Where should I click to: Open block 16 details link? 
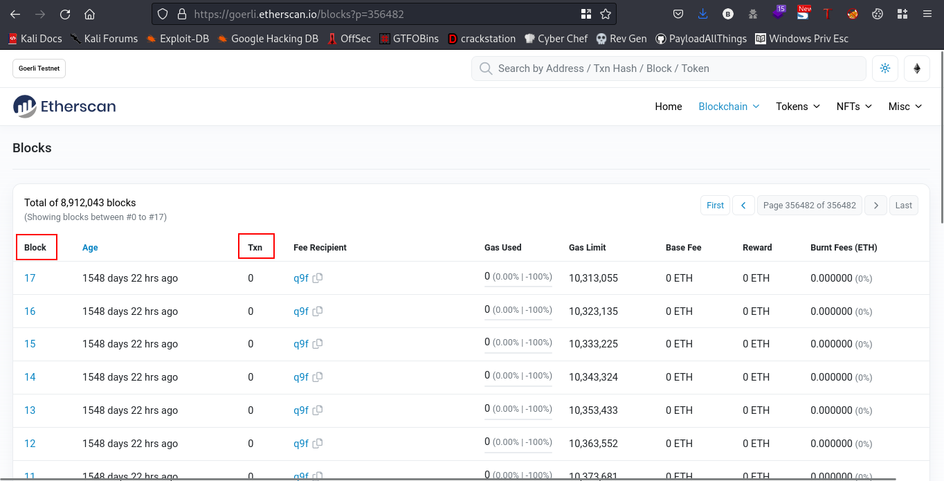30,311
